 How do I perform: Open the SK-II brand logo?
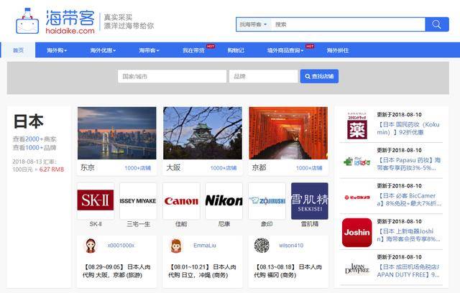tap(95, 200)
